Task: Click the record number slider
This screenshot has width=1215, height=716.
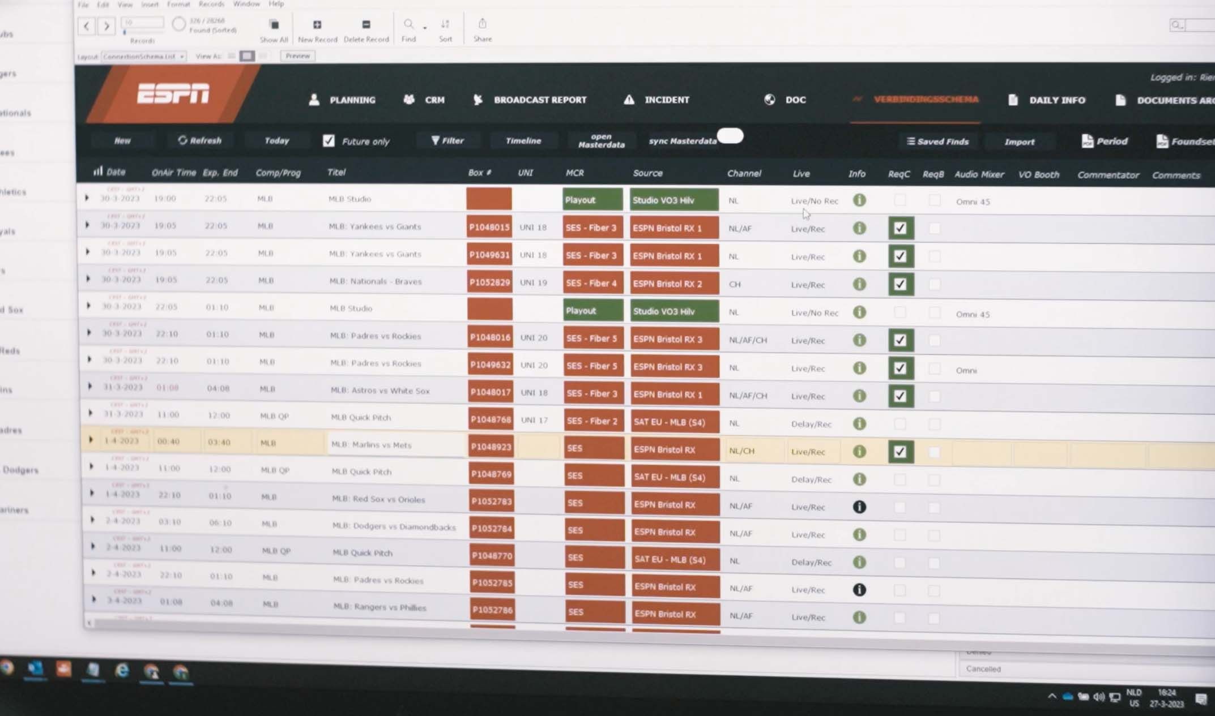Action: coord(125,32)
